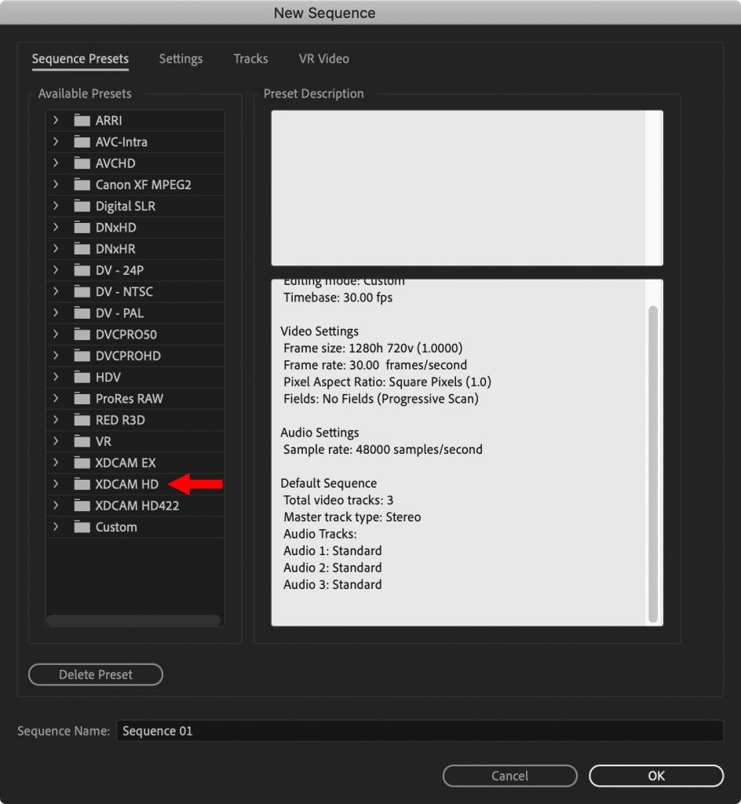Expand the VR presets chevron
This screenshot has height=804, width=741.
(56, 441)
